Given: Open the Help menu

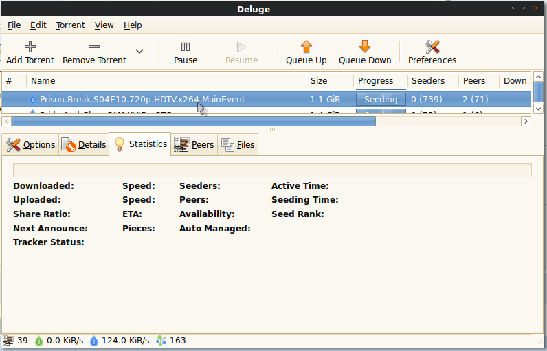Looking at the screenshot, I should [133, 25].
